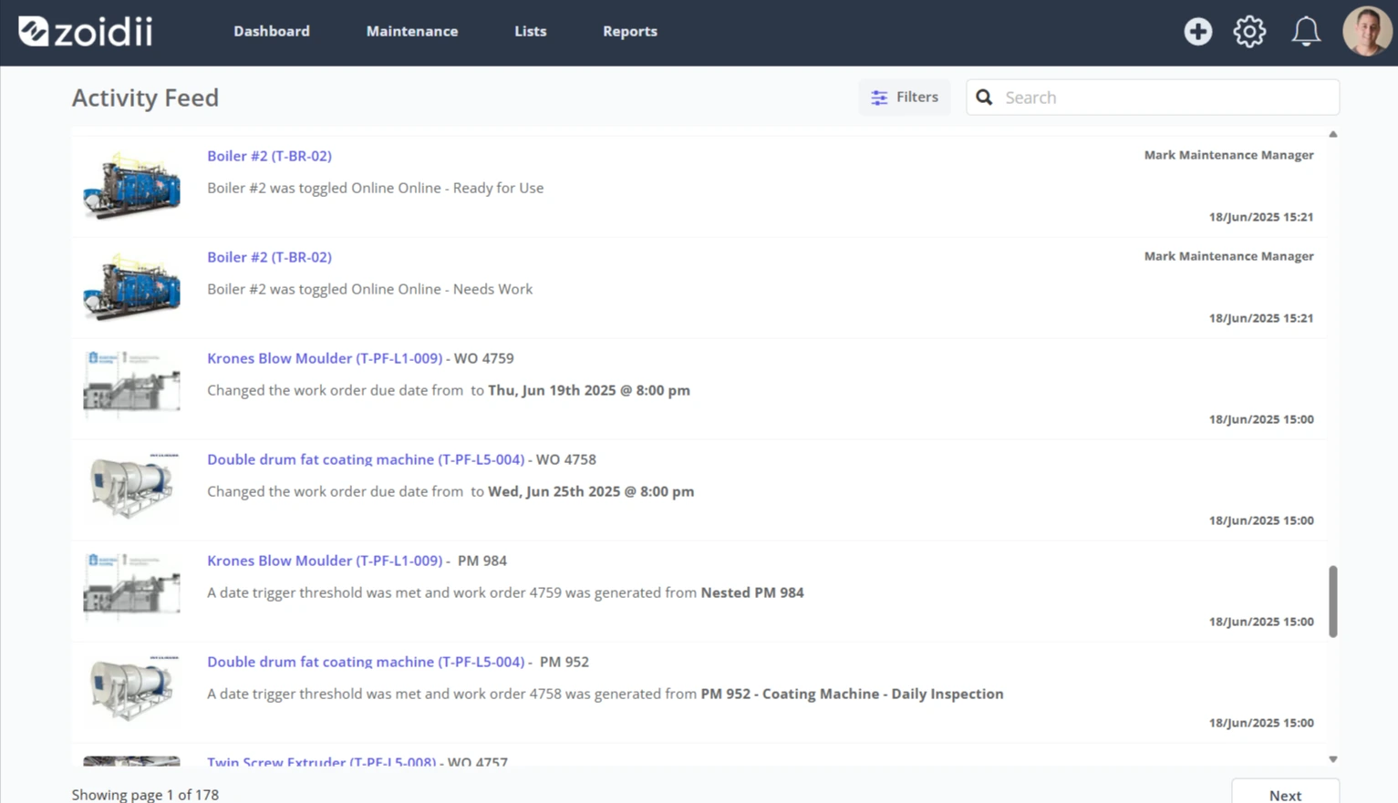
Task: Open Double drum fat coating machine link PM 952
Action: [x=366, y=662]
